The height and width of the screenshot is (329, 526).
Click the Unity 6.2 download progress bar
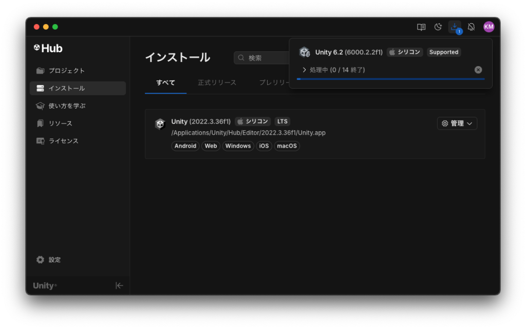coord(390,79)
